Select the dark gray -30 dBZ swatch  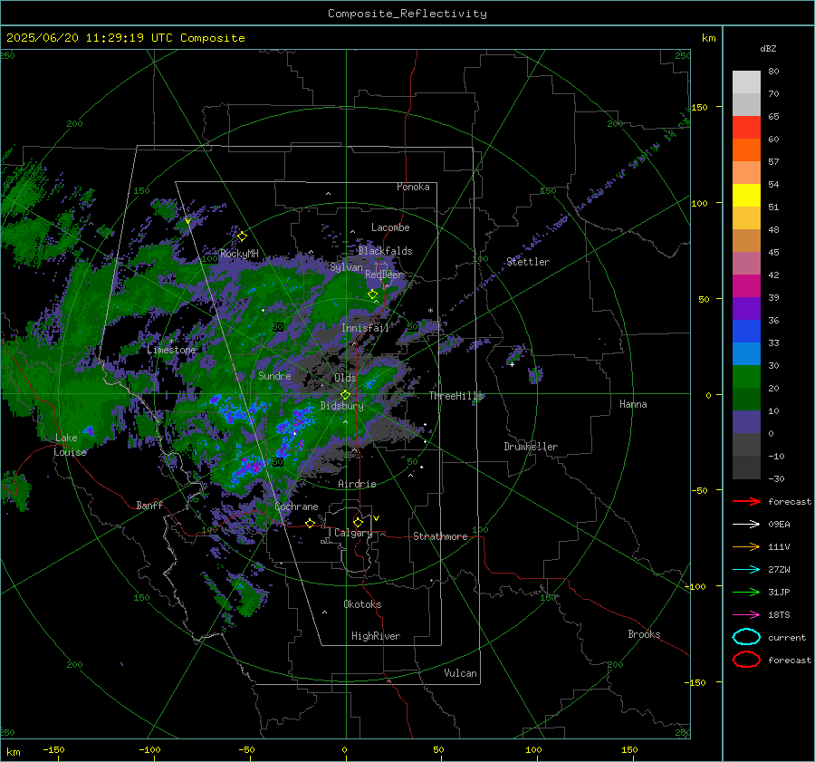(746, 468)
